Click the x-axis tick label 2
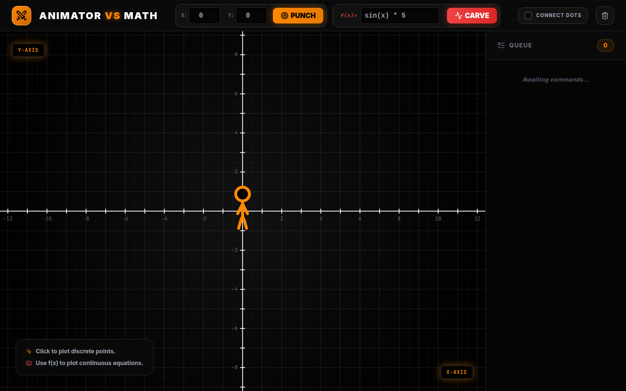 (x=282, y=218)
